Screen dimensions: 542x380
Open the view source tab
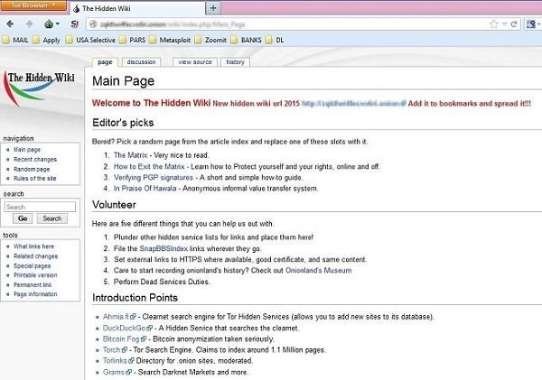point(195,62)
